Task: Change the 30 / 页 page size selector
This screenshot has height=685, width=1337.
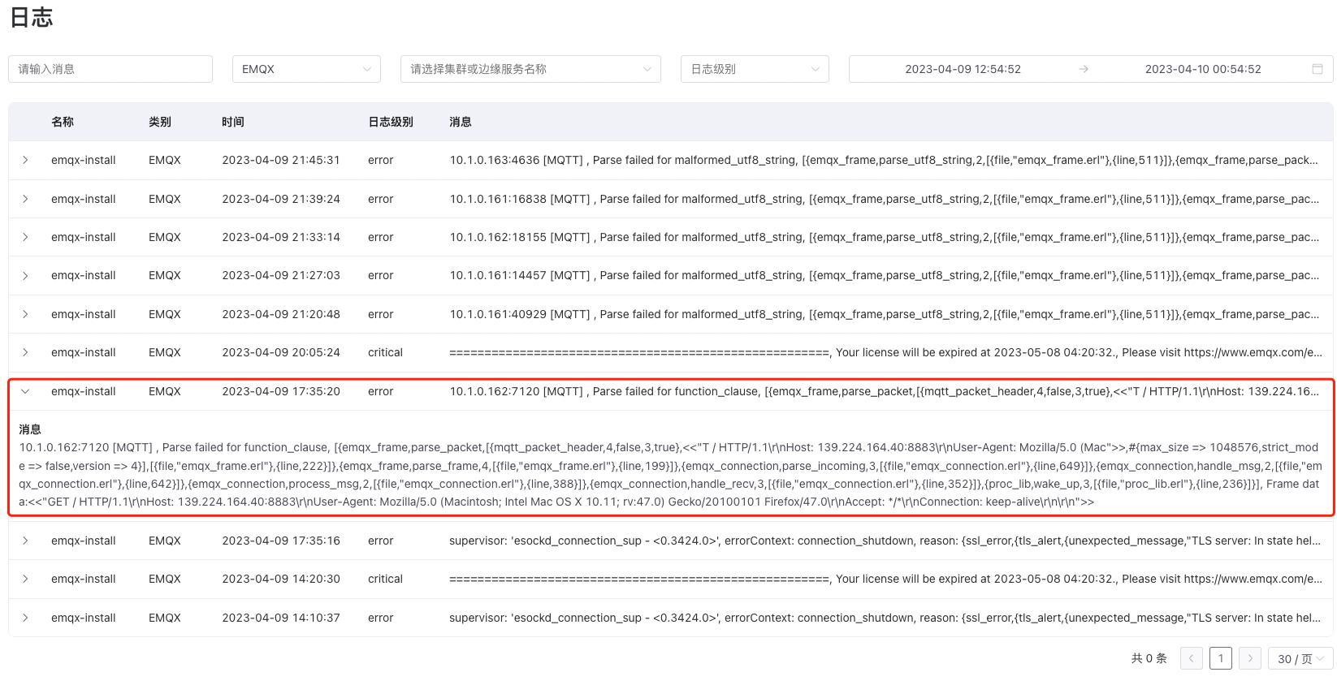Action: tap(1300, 658)
